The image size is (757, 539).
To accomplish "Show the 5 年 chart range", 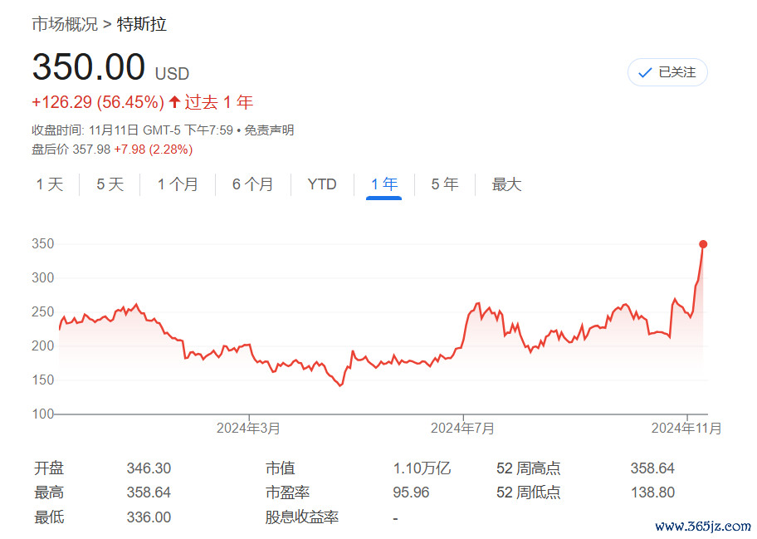I will tap(445, 184).
